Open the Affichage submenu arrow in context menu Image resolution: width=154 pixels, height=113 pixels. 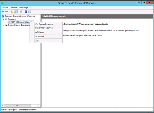[x=60, y=32]
